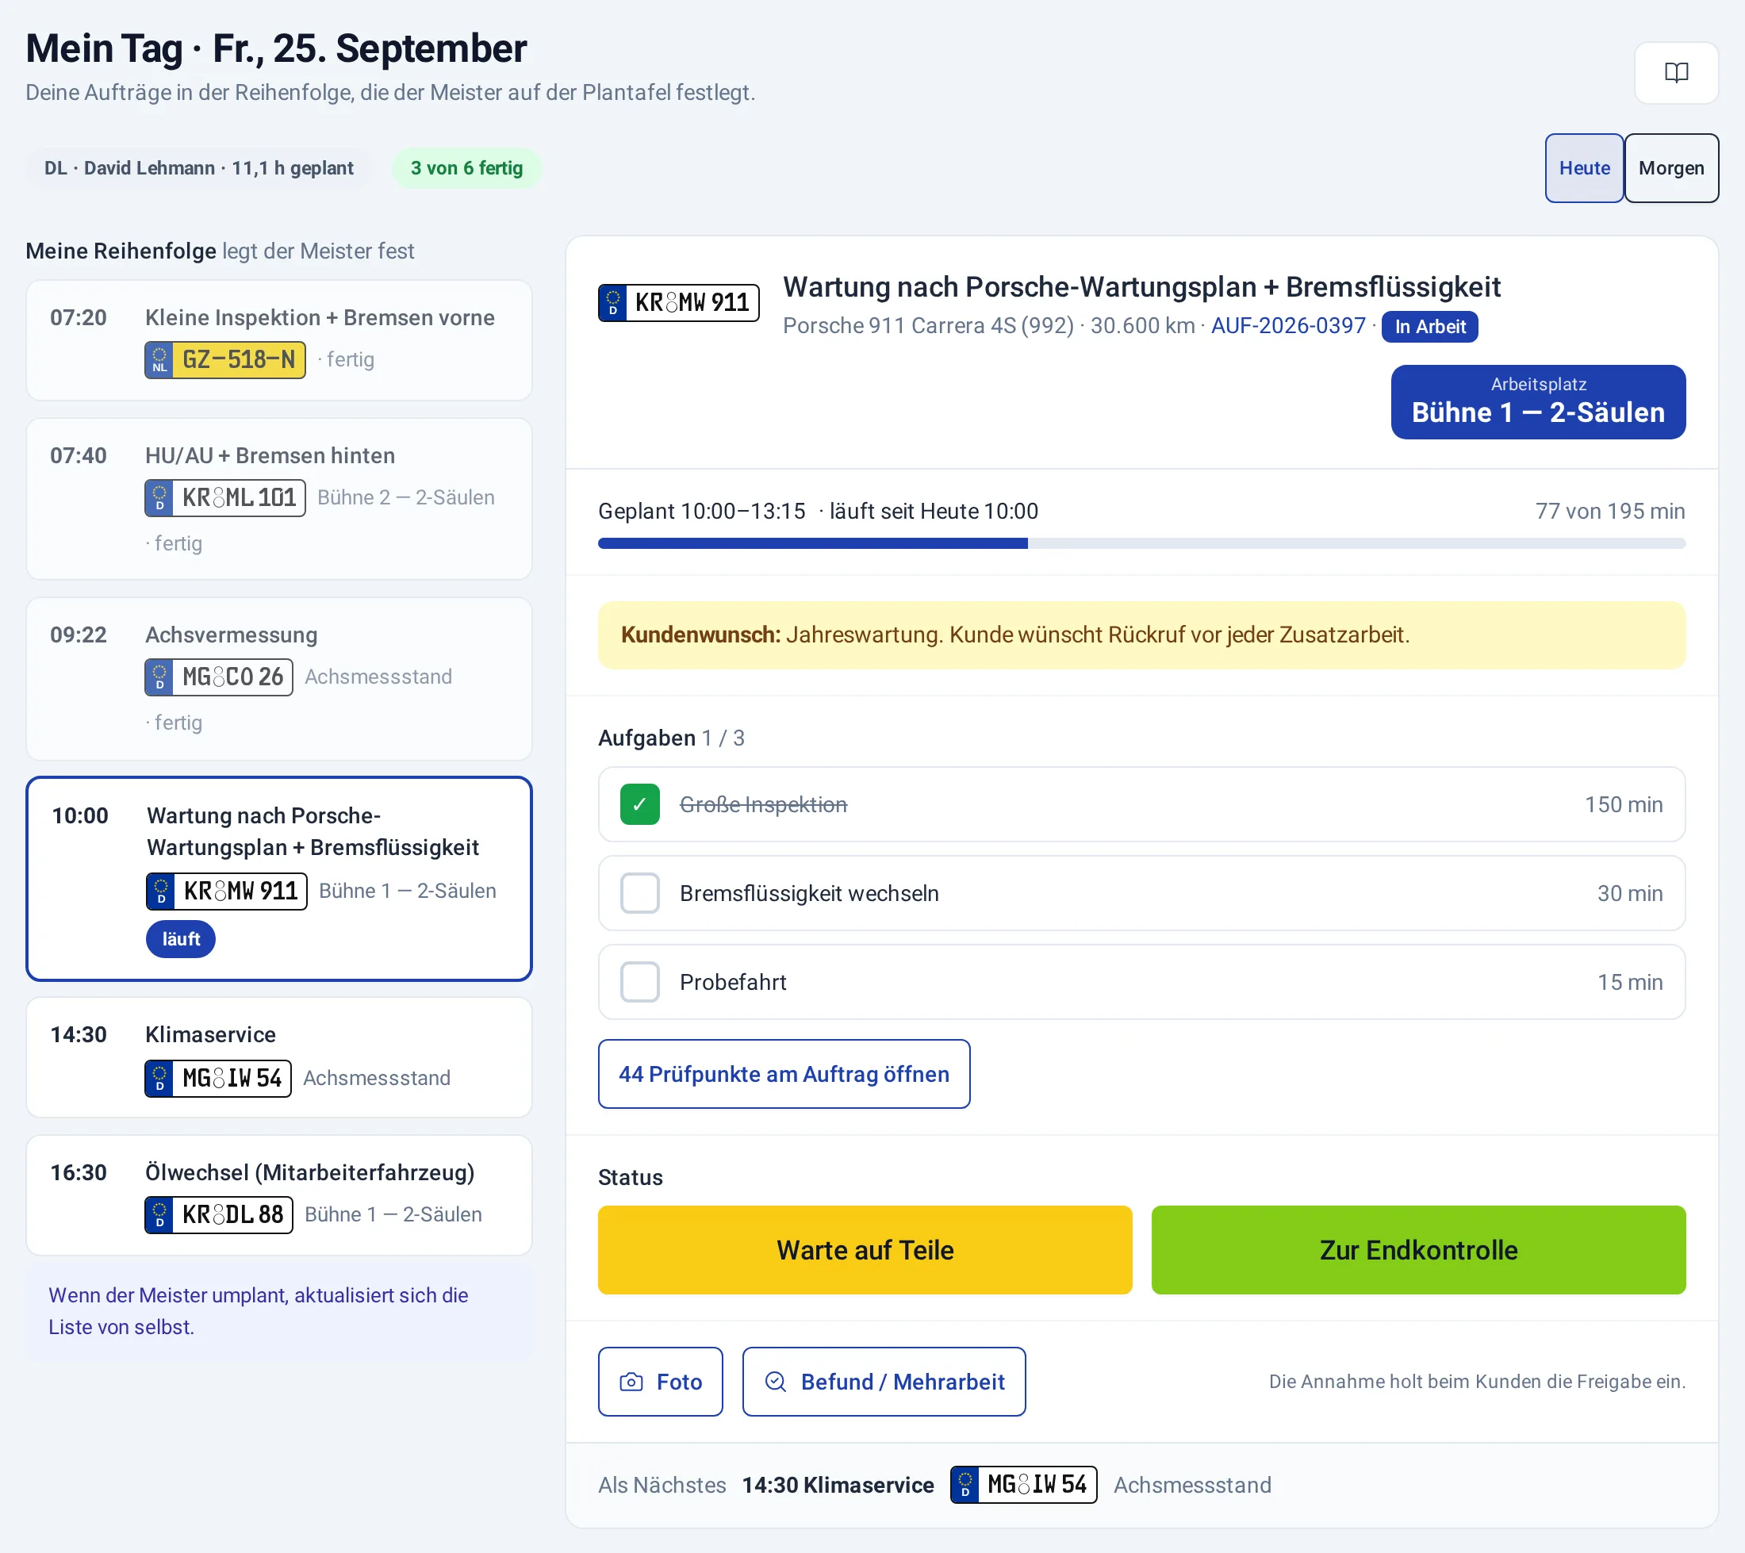Click the yellow Kundenwunsch note

[x=1141, y=635]
